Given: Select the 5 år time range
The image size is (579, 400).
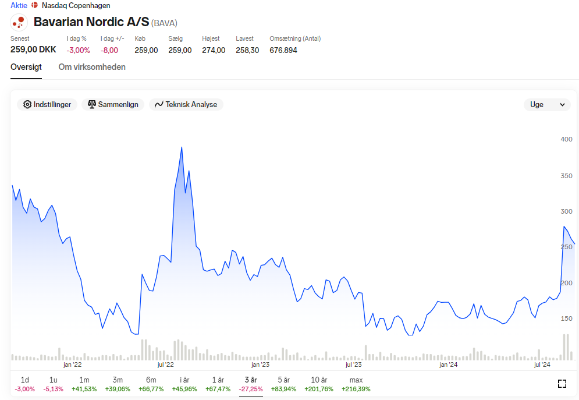Looking at the screenshot, I should click(283, 384).
